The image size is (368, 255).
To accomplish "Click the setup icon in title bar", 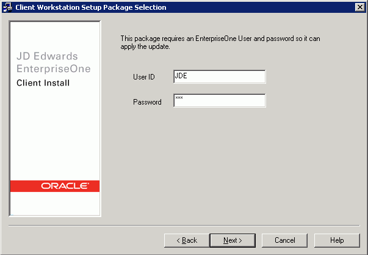I will click(x=7, y=7).
